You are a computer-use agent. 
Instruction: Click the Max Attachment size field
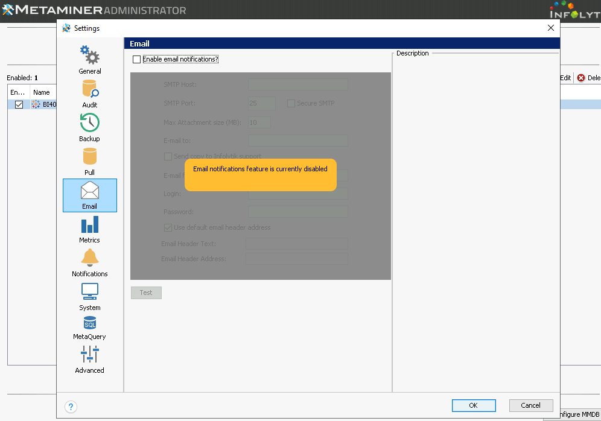[259, 122]
